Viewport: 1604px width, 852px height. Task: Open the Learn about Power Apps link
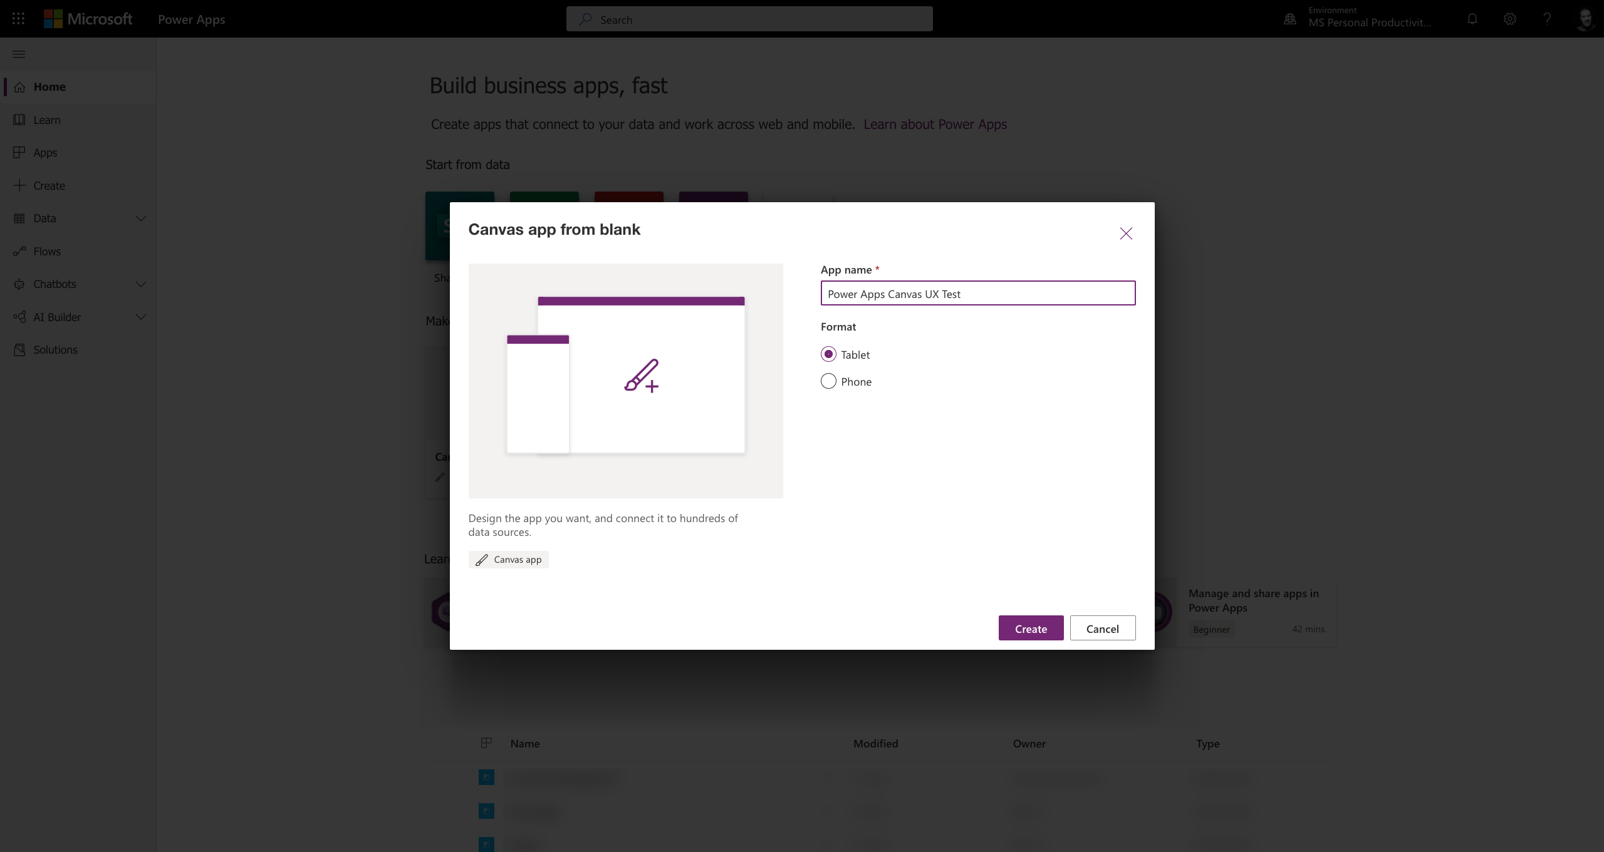935,124
